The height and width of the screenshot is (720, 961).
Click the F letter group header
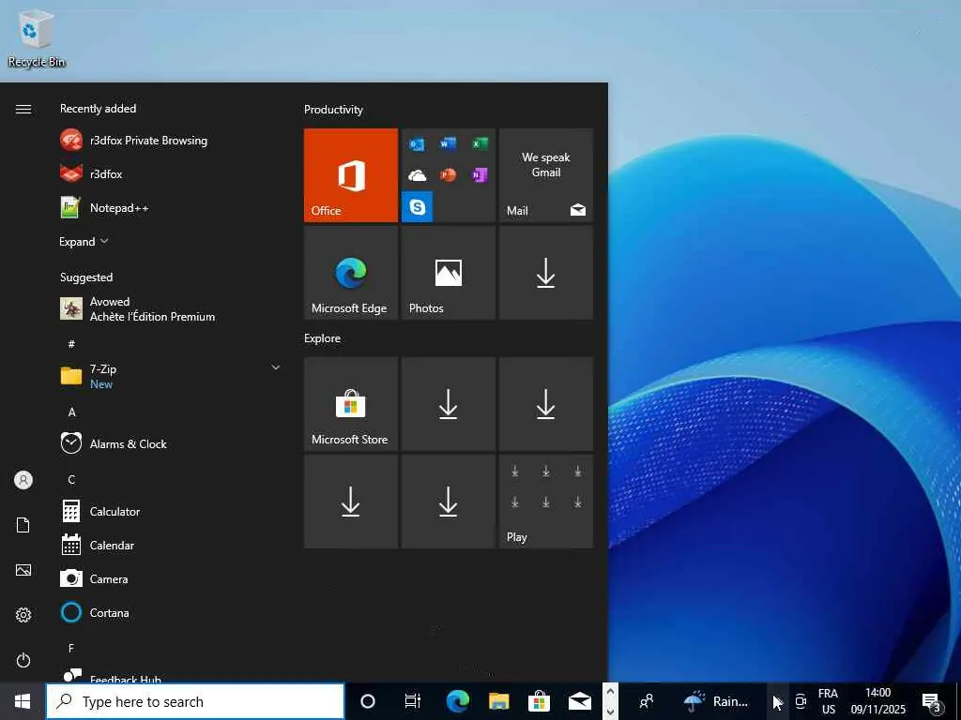(x=71, y=648)
